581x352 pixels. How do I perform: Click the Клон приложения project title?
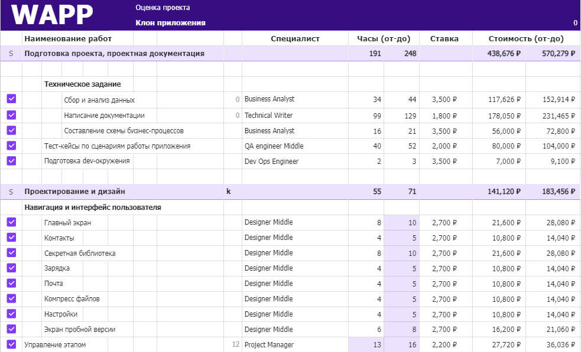point(170,22)
